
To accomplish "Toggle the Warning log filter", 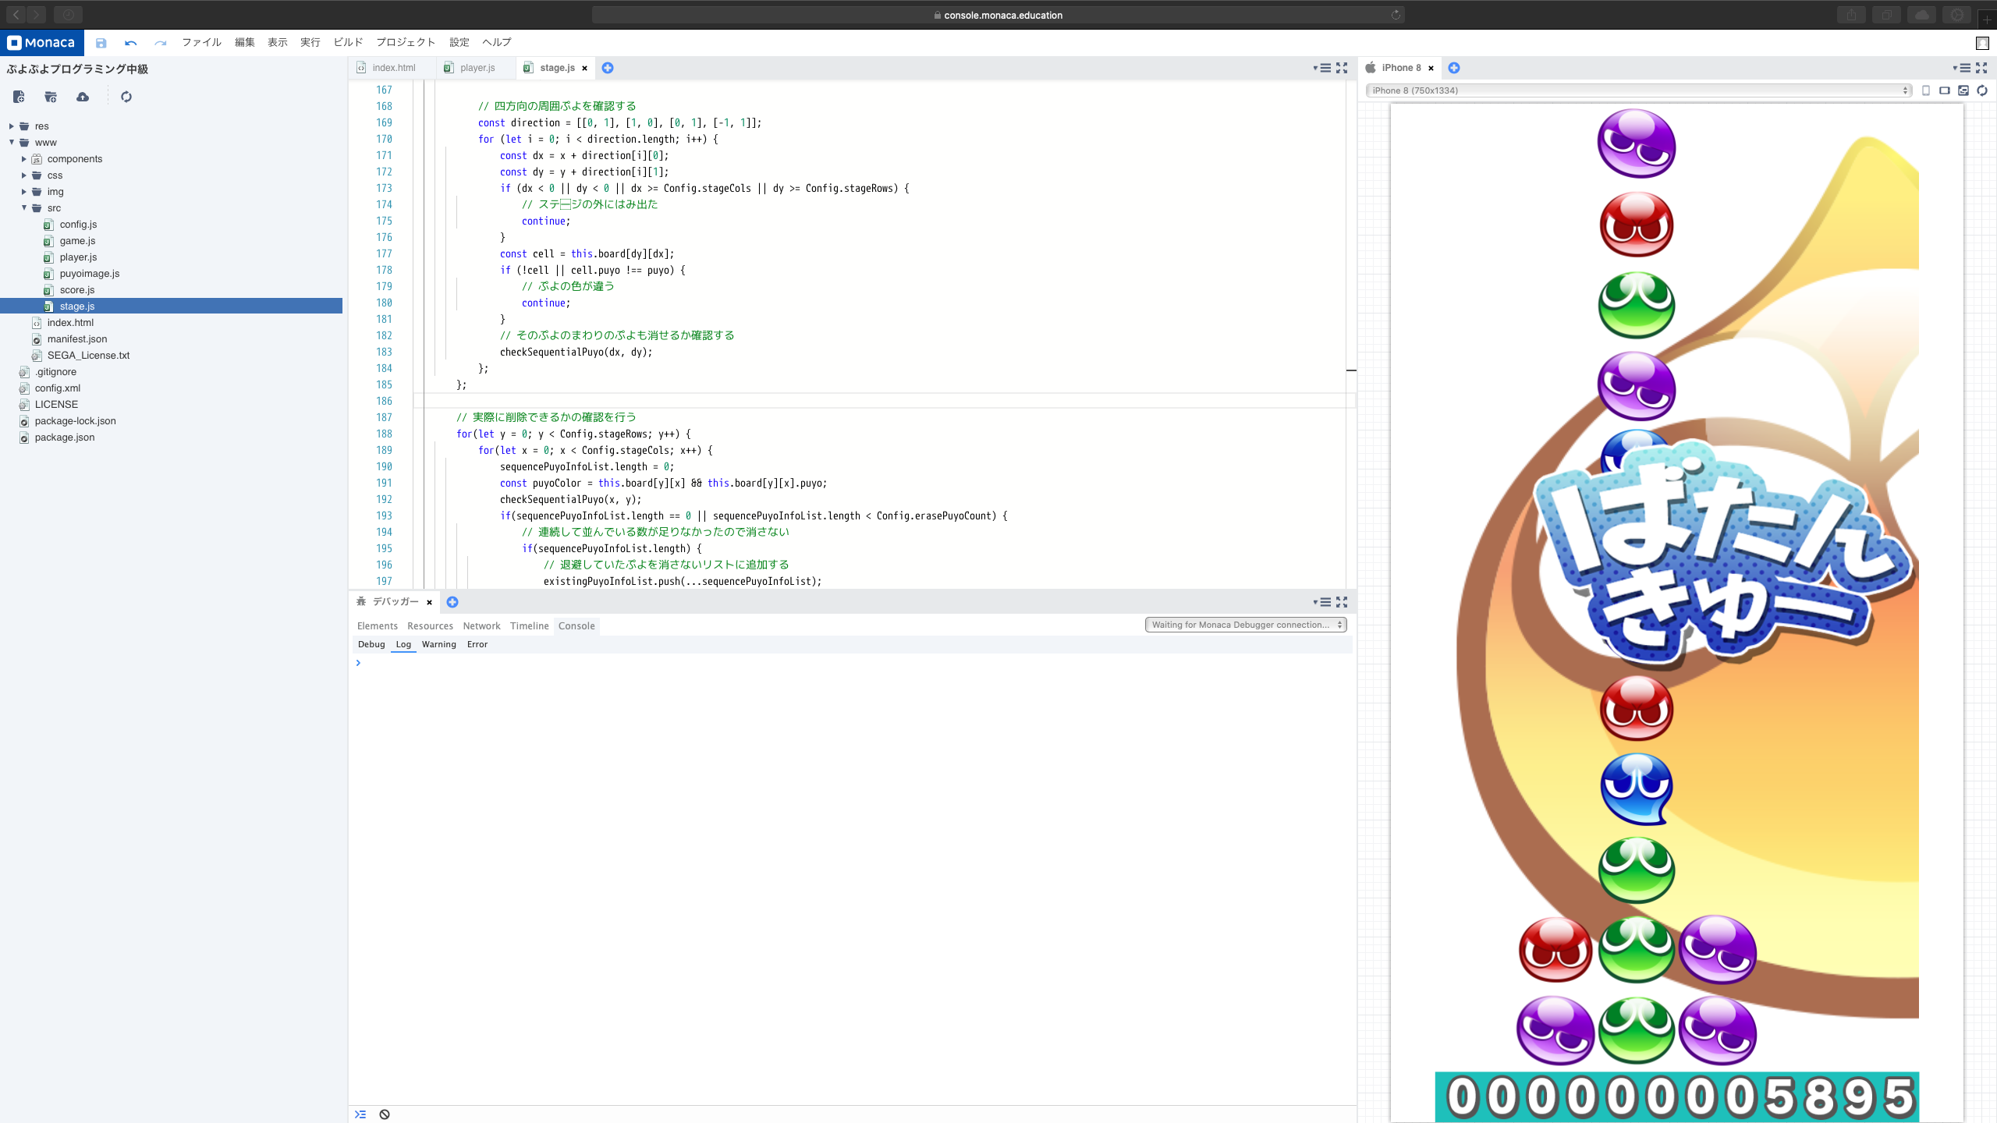I will point(438,644).
